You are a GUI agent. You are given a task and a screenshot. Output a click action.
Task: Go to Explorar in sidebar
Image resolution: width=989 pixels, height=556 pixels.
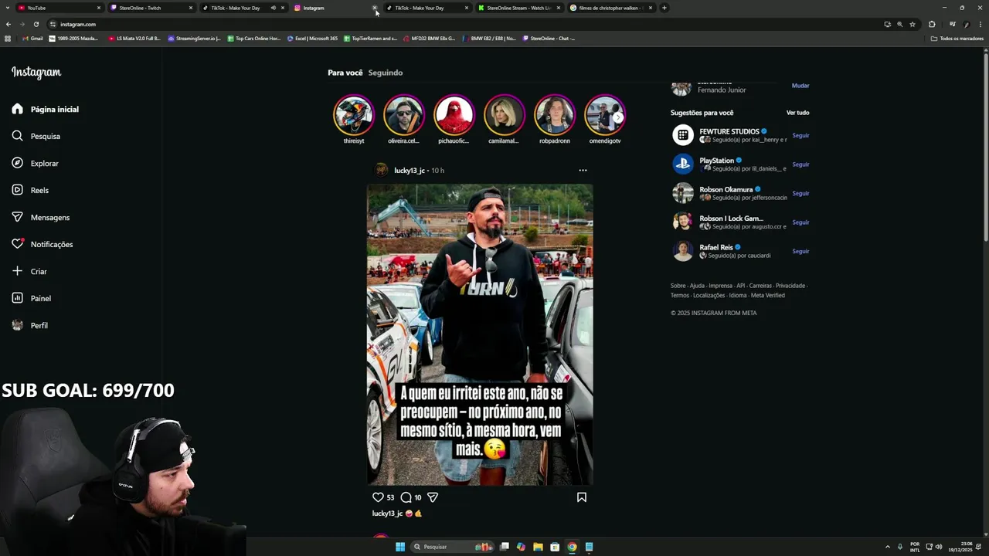[x=36, y=163]
